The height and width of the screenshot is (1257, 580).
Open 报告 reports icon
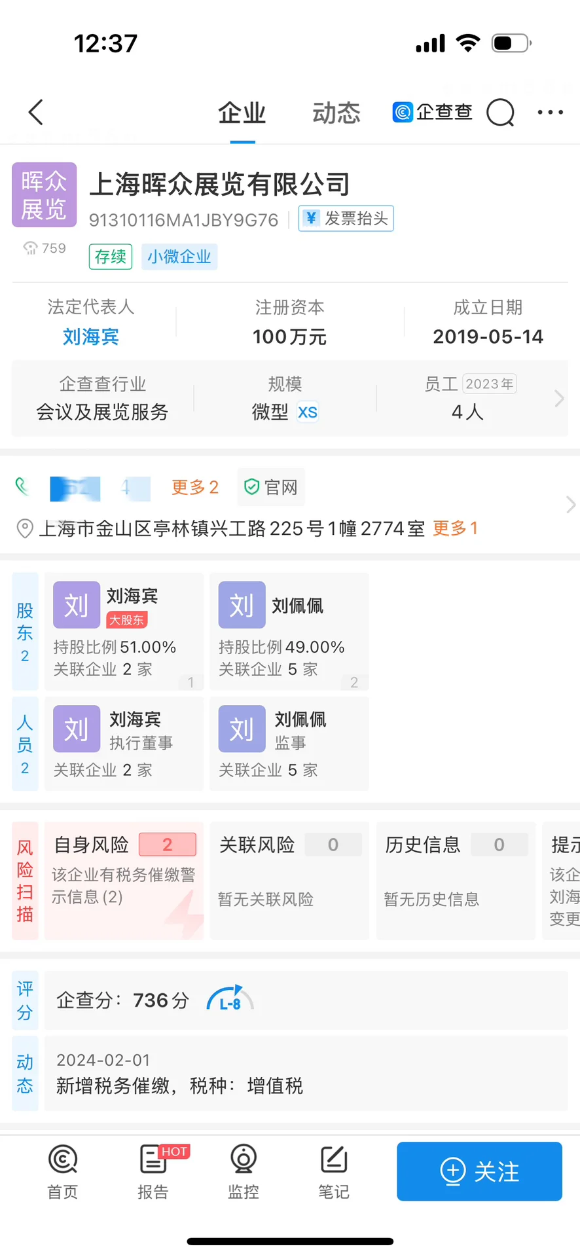pyautogui.click(x=153, y=1172)
